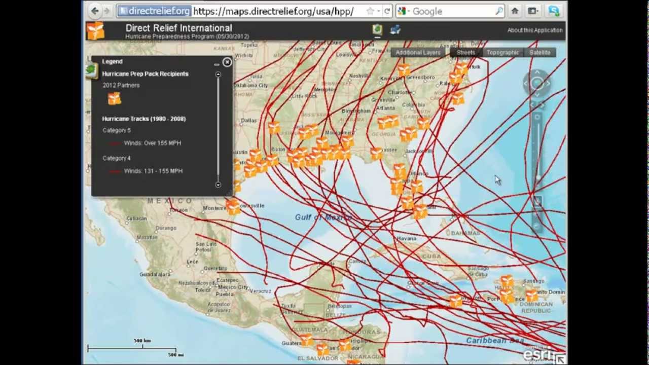Click the 'Hurricane Prep Pack Recipients' heading
This screenshot has width=649, height=365.
[145, 74]
